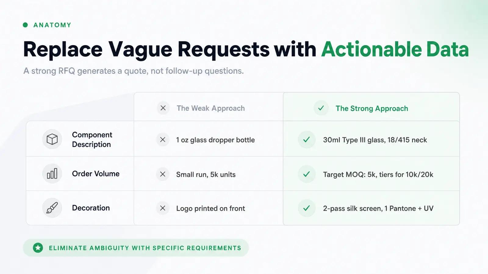The image size is (488, 274).
Task: Click the Eliminate Ambiguity with Specific Requirements pill
Action: pyautogui.click(x=136, y=248)
